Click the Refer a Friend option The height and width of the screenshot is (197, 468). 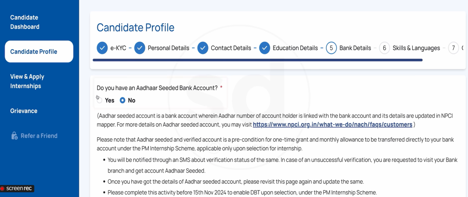point(38,135)
